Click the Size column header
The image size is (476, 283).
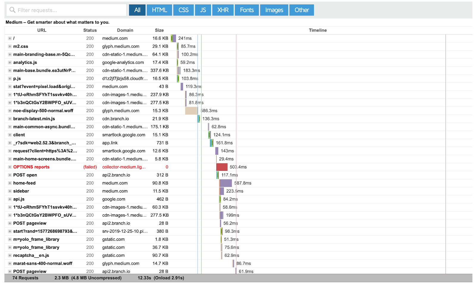(159, 30)
